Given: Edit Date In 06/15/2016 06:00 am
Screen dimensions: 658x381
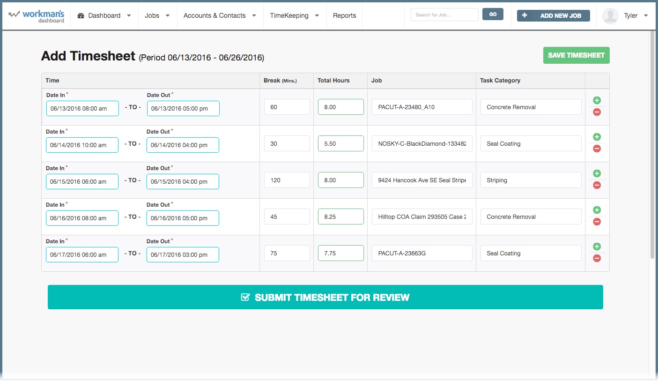Looking at the screenshot, I should click(x=82, y=181).
